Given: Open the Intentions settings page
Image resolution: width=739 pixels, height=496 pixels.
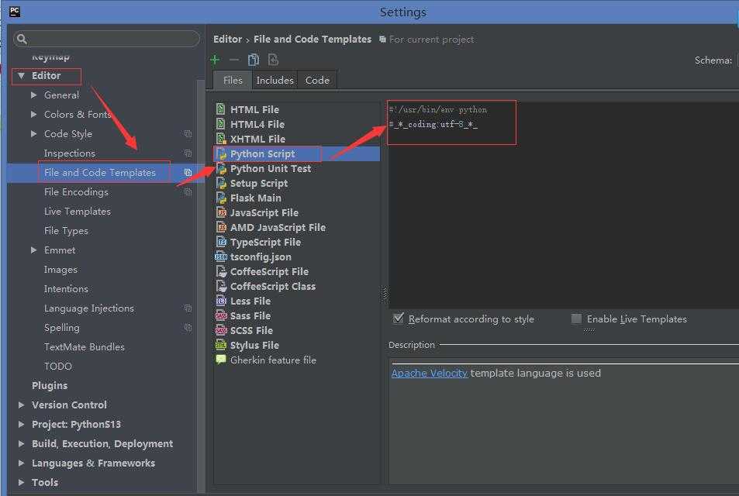Looking at the screenshot, I should 66,289.
